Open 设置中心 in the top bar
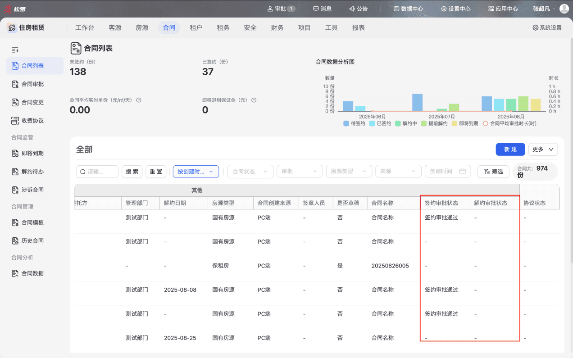Image resolution: width=573 pixels, height=358 pixels. [x=455, y=9]
